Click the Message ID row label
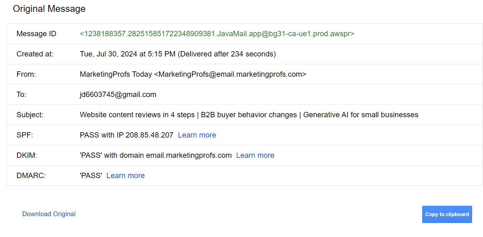This screenshot has height=237, width=483. [36, 34]
